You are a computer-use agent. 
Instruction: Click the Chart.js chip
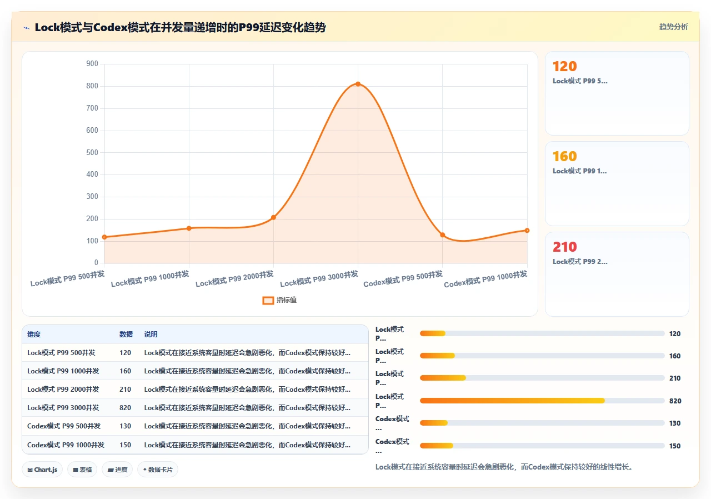(x=42, y=470)
